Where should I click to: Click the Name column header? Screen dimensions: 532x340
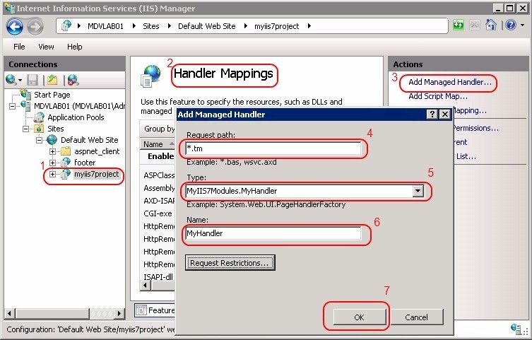158,144
